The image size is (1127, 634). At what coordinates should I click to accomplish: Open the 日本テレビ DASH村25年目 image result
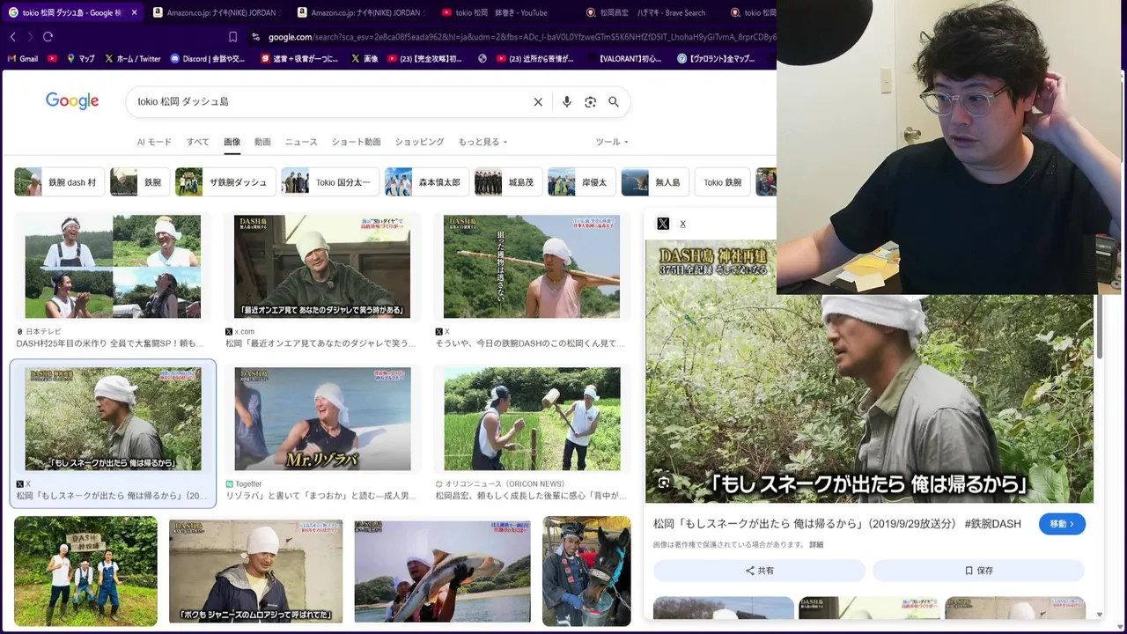(113, 267)
